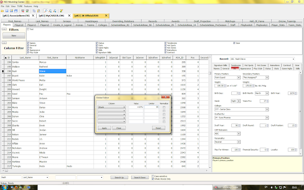
Task: Click the table horizontal scrollbar thumb
Action: 6,171
